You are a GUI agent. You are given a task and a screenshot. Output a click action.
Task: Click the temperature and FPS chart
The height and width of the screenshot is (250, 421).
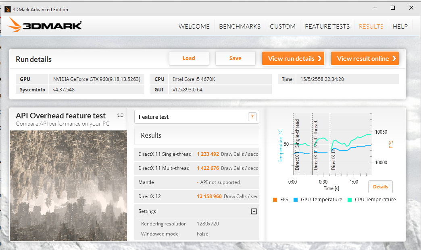(x=332, y=144)
